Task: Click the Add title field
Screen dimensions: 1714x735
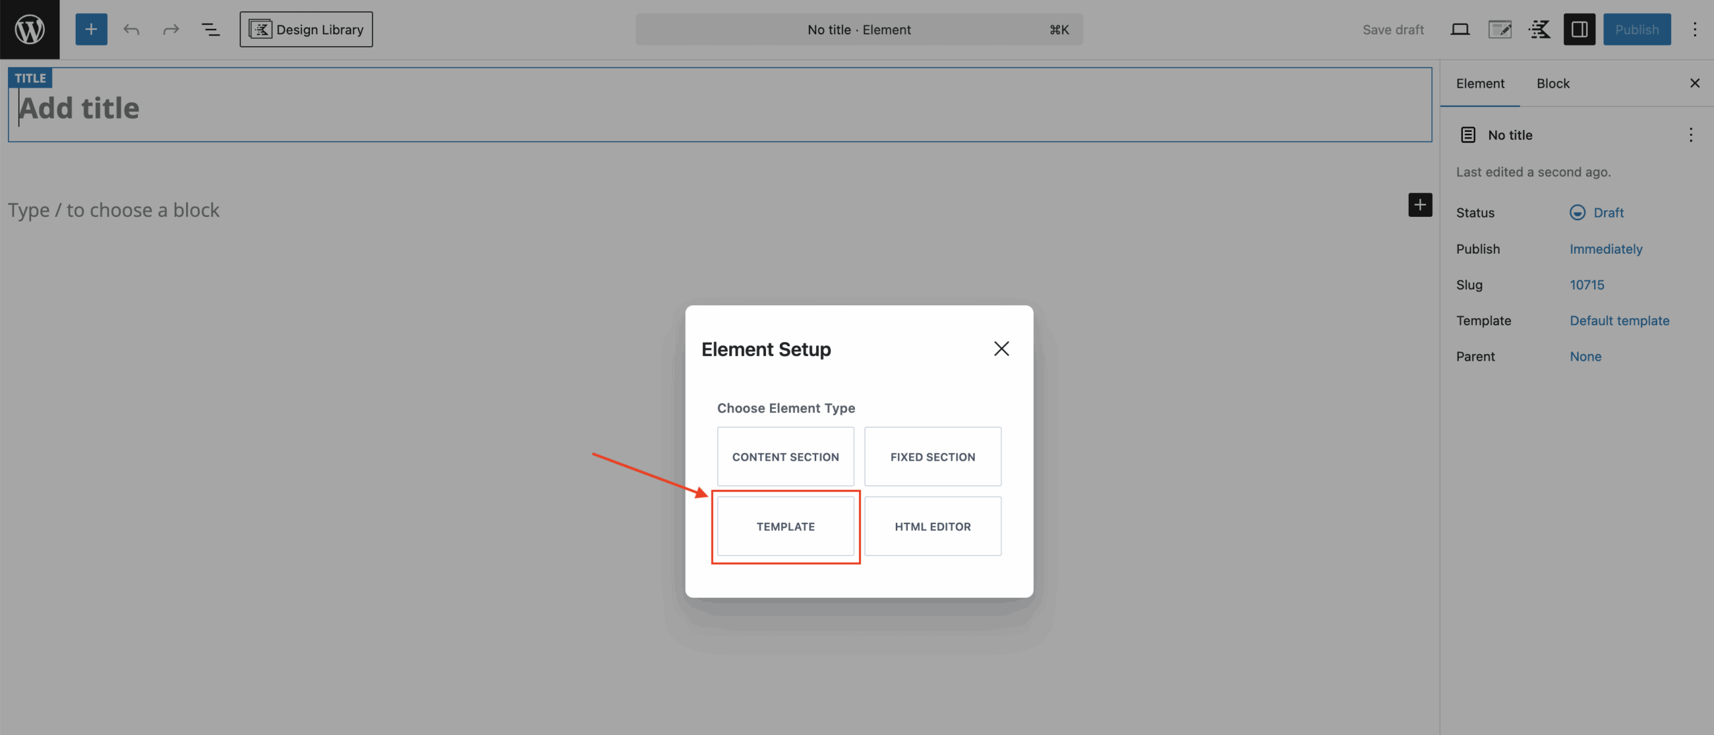Action: pyautogui.click(x=268, y=107)
